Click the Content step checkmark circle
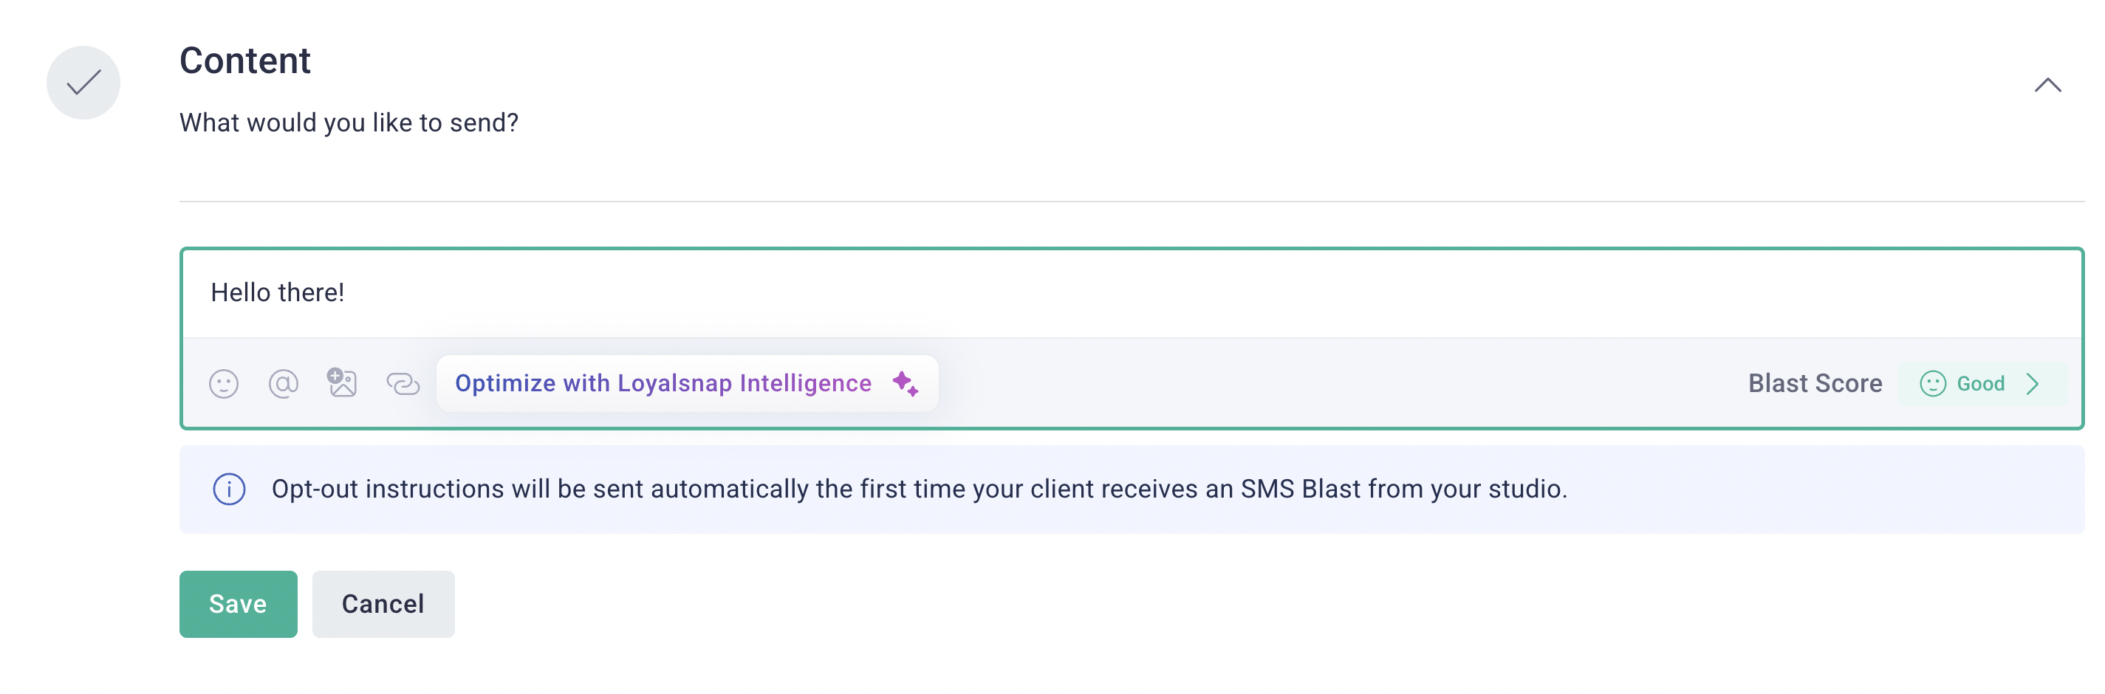Viewport: 2105px width, 694px height. click(83, 83)
